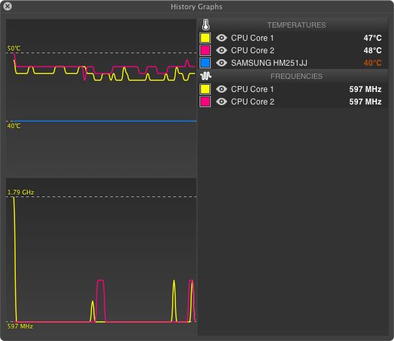Open pink swatch for CPU Core 2 temperature
Screen dimensions: 394x341
[x=205, y=51]
